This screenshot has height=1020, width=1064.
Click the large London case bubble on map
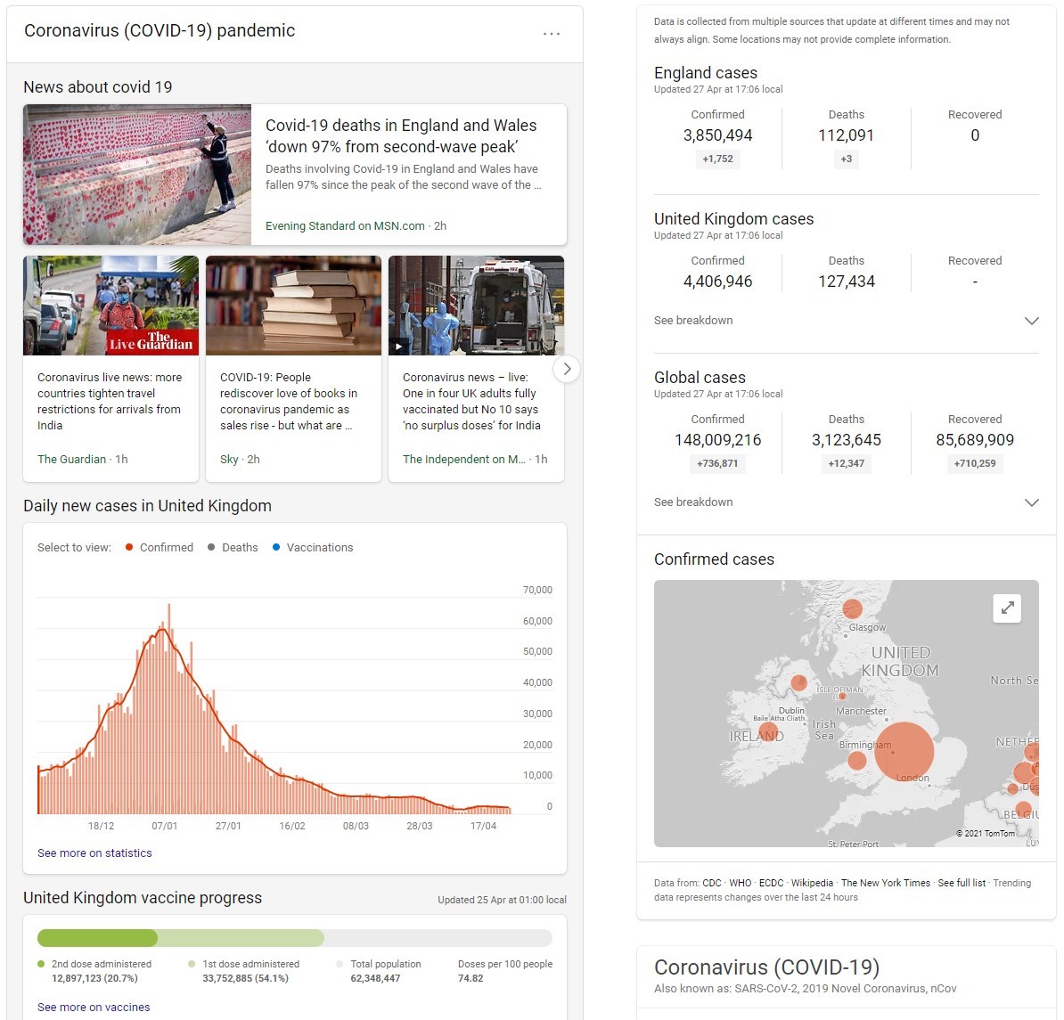point(904,752)
